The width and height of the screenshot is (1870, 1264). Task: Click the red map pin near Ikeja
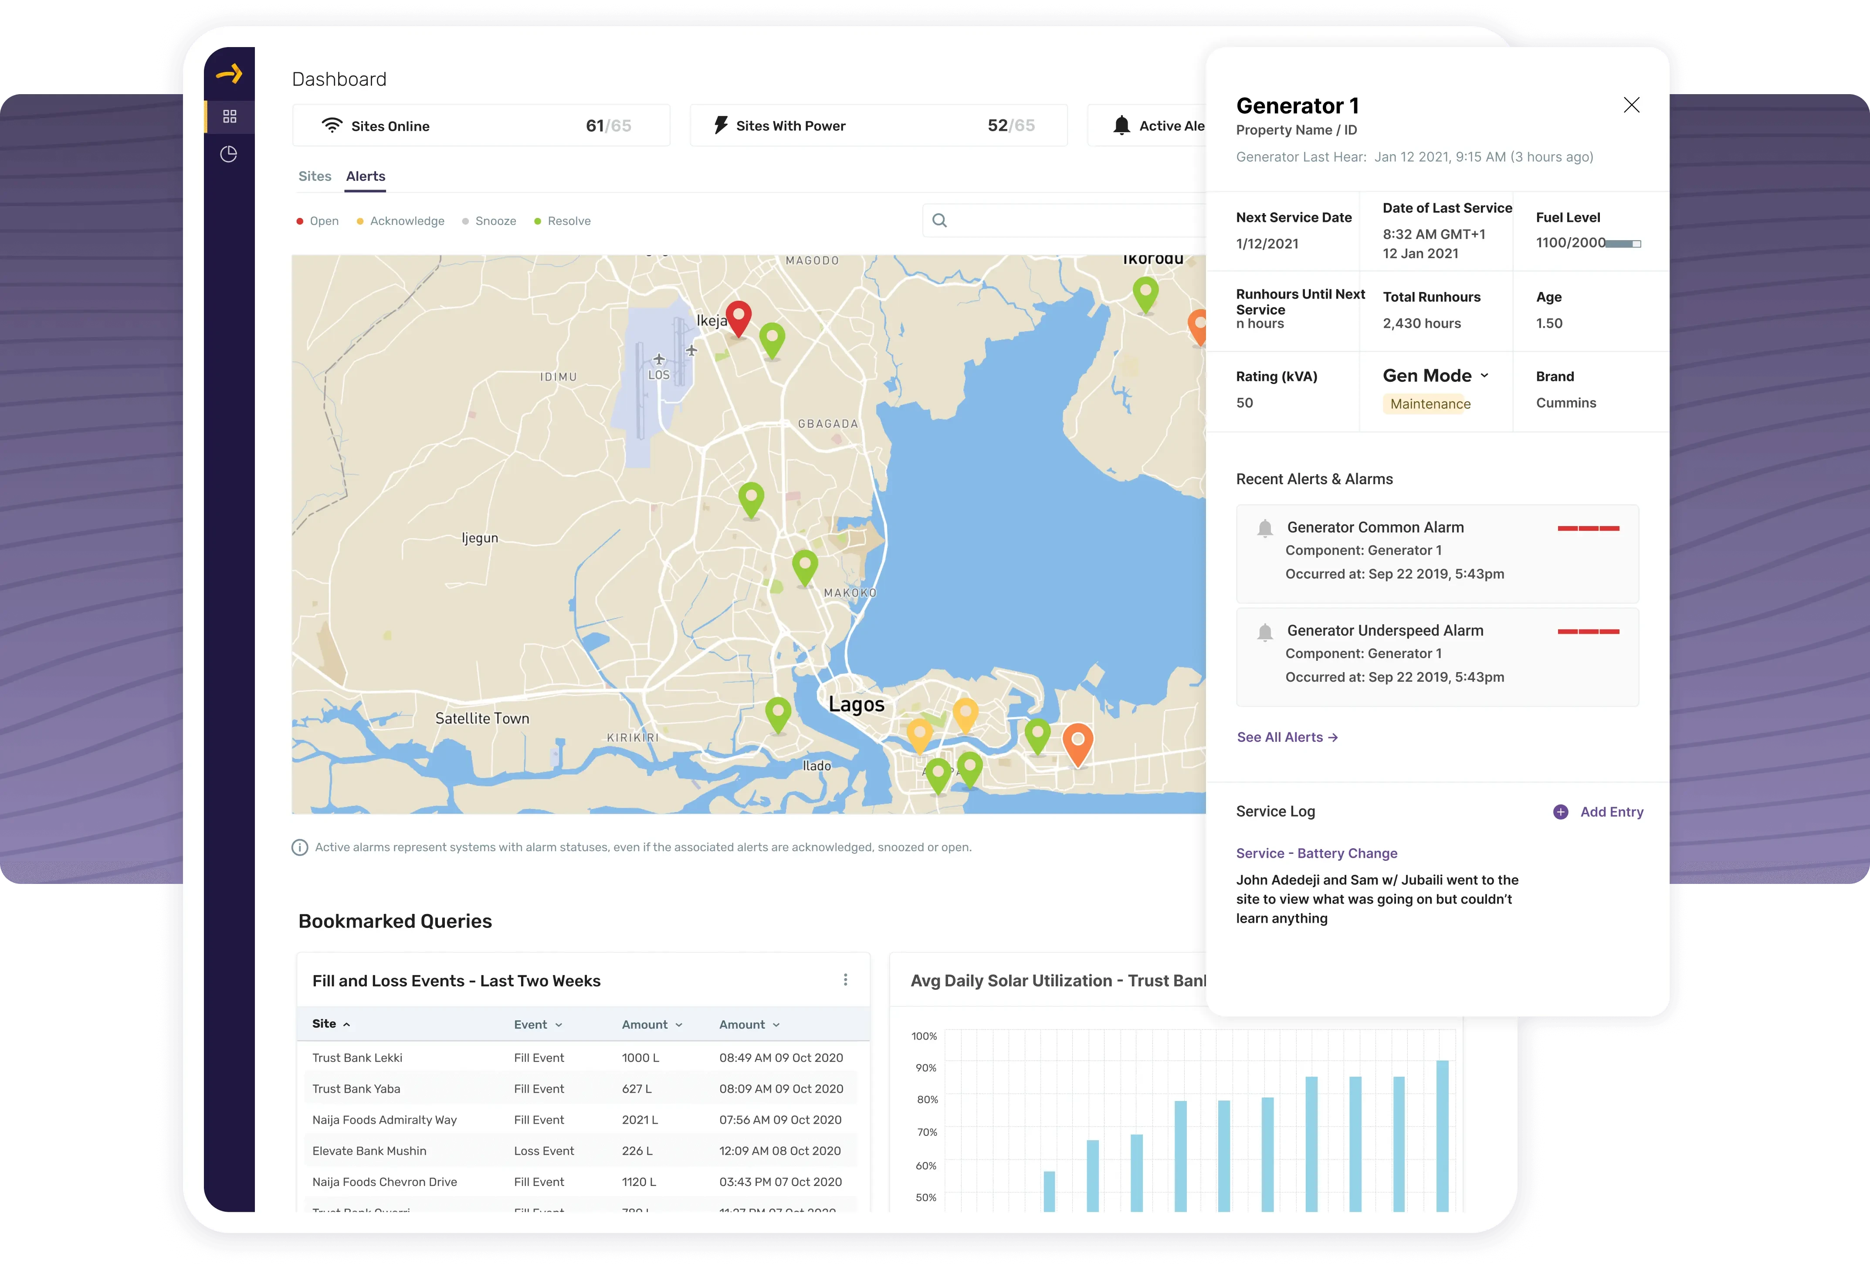tap(738, 316)
